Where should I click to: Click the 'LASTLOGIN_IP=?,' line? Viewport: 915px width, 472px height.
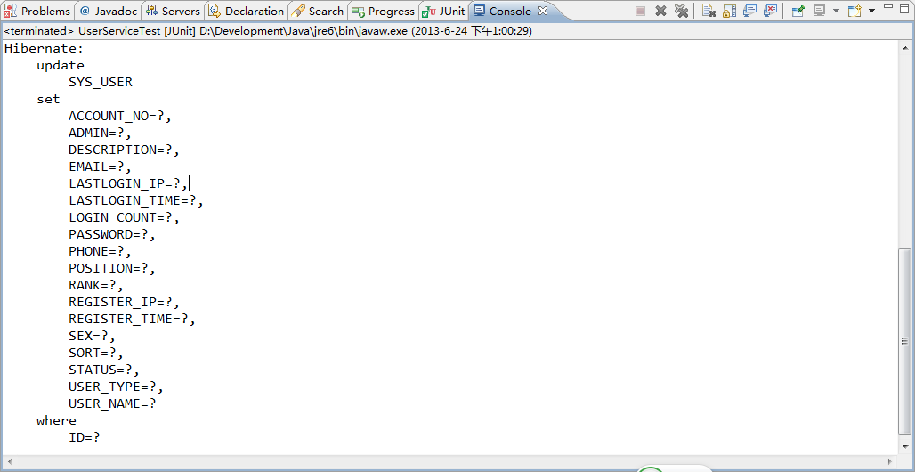[128, 183]
